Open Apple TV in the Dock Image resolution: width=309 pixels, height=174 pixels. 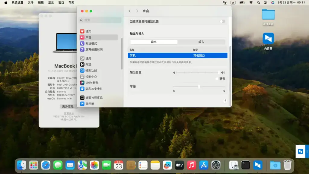click(179, 165)
